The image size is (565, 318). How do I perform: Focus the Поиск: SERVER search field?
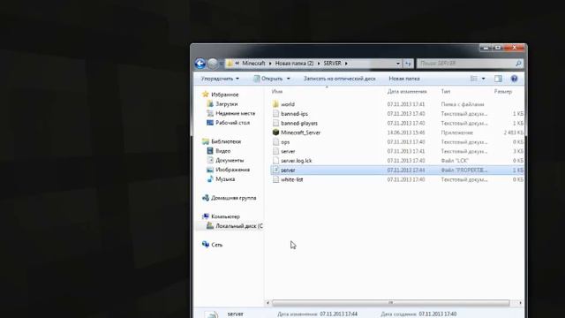coord(466,64)
